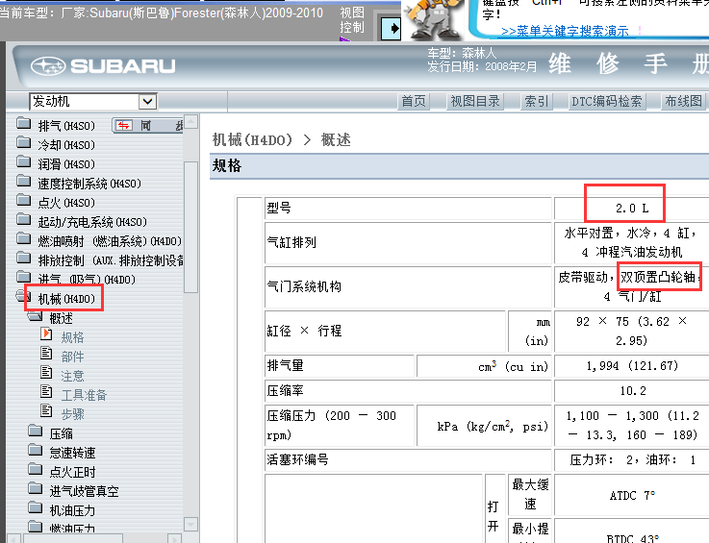Open 视图目录 from the navigation bar
Image resolution: width=709 pixels, height=543 pixels.
click(x=475, y=101)
